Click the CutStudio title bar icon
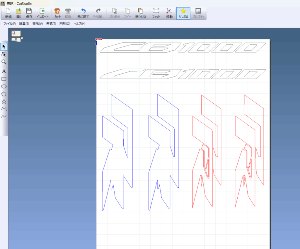The height and width of the screenshot is (249, 300). pyautogui.click(x=3, y=4)
